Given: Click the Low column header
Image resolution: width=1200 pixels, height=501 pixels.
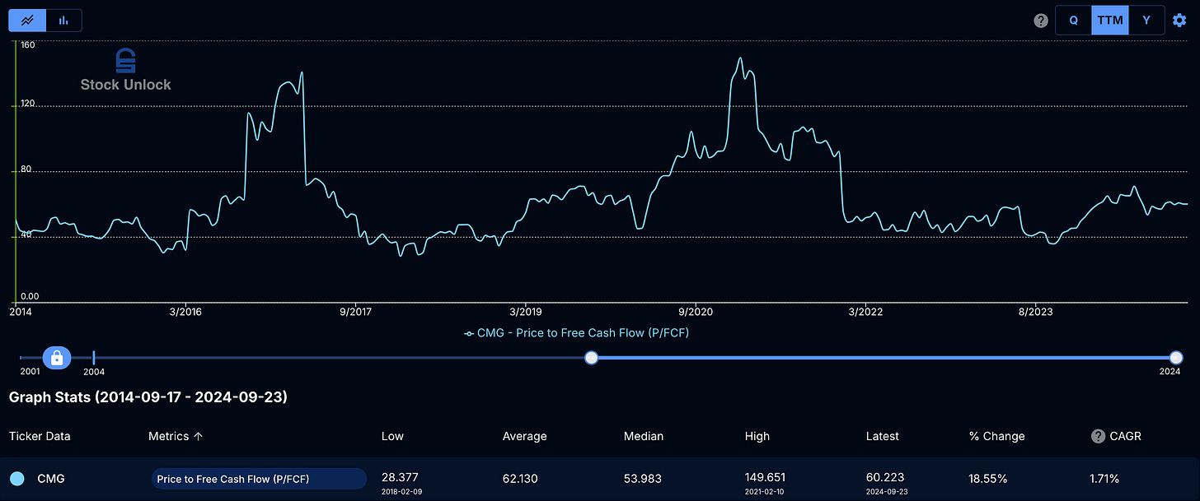Looking at the screenshot, I should (x=392, y=436).
